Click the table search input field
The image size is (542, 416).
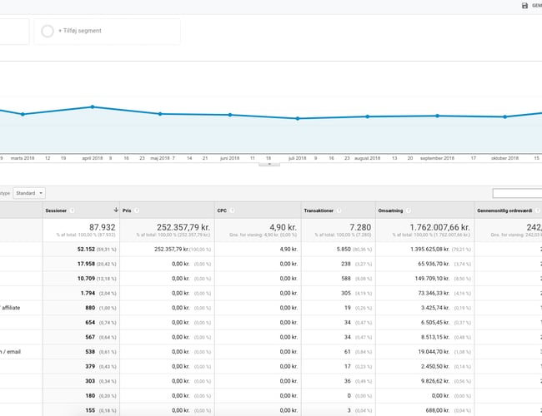(x=516, y=193)
